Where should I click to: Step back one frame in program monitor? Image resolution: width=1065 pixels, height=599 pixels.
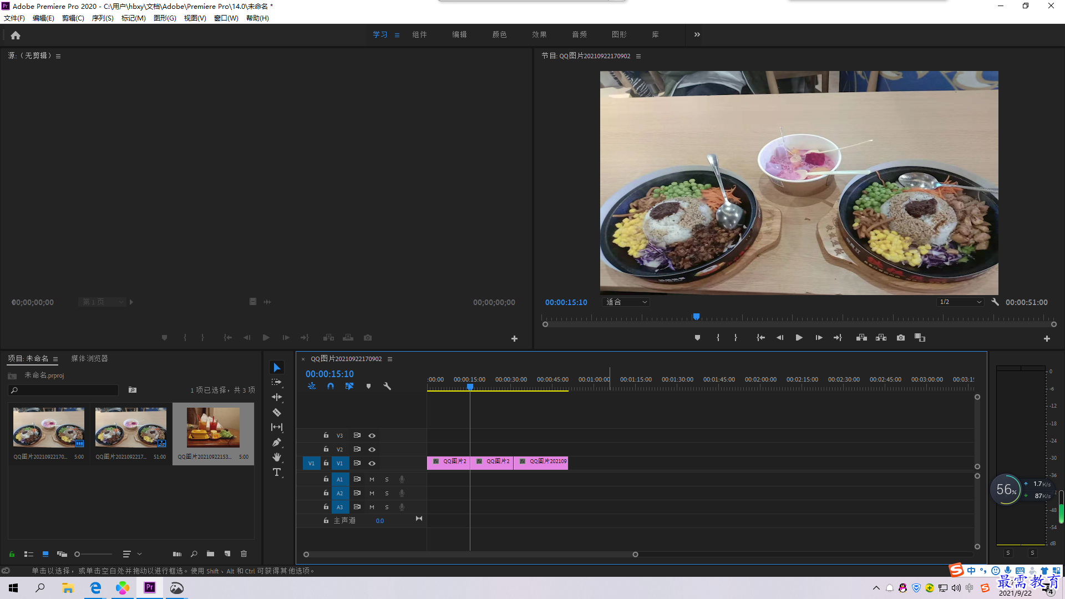click(x=780, y=338)
